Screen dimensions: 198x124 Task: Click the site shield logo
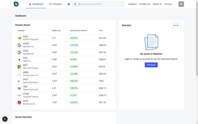(x=16, y=4)
